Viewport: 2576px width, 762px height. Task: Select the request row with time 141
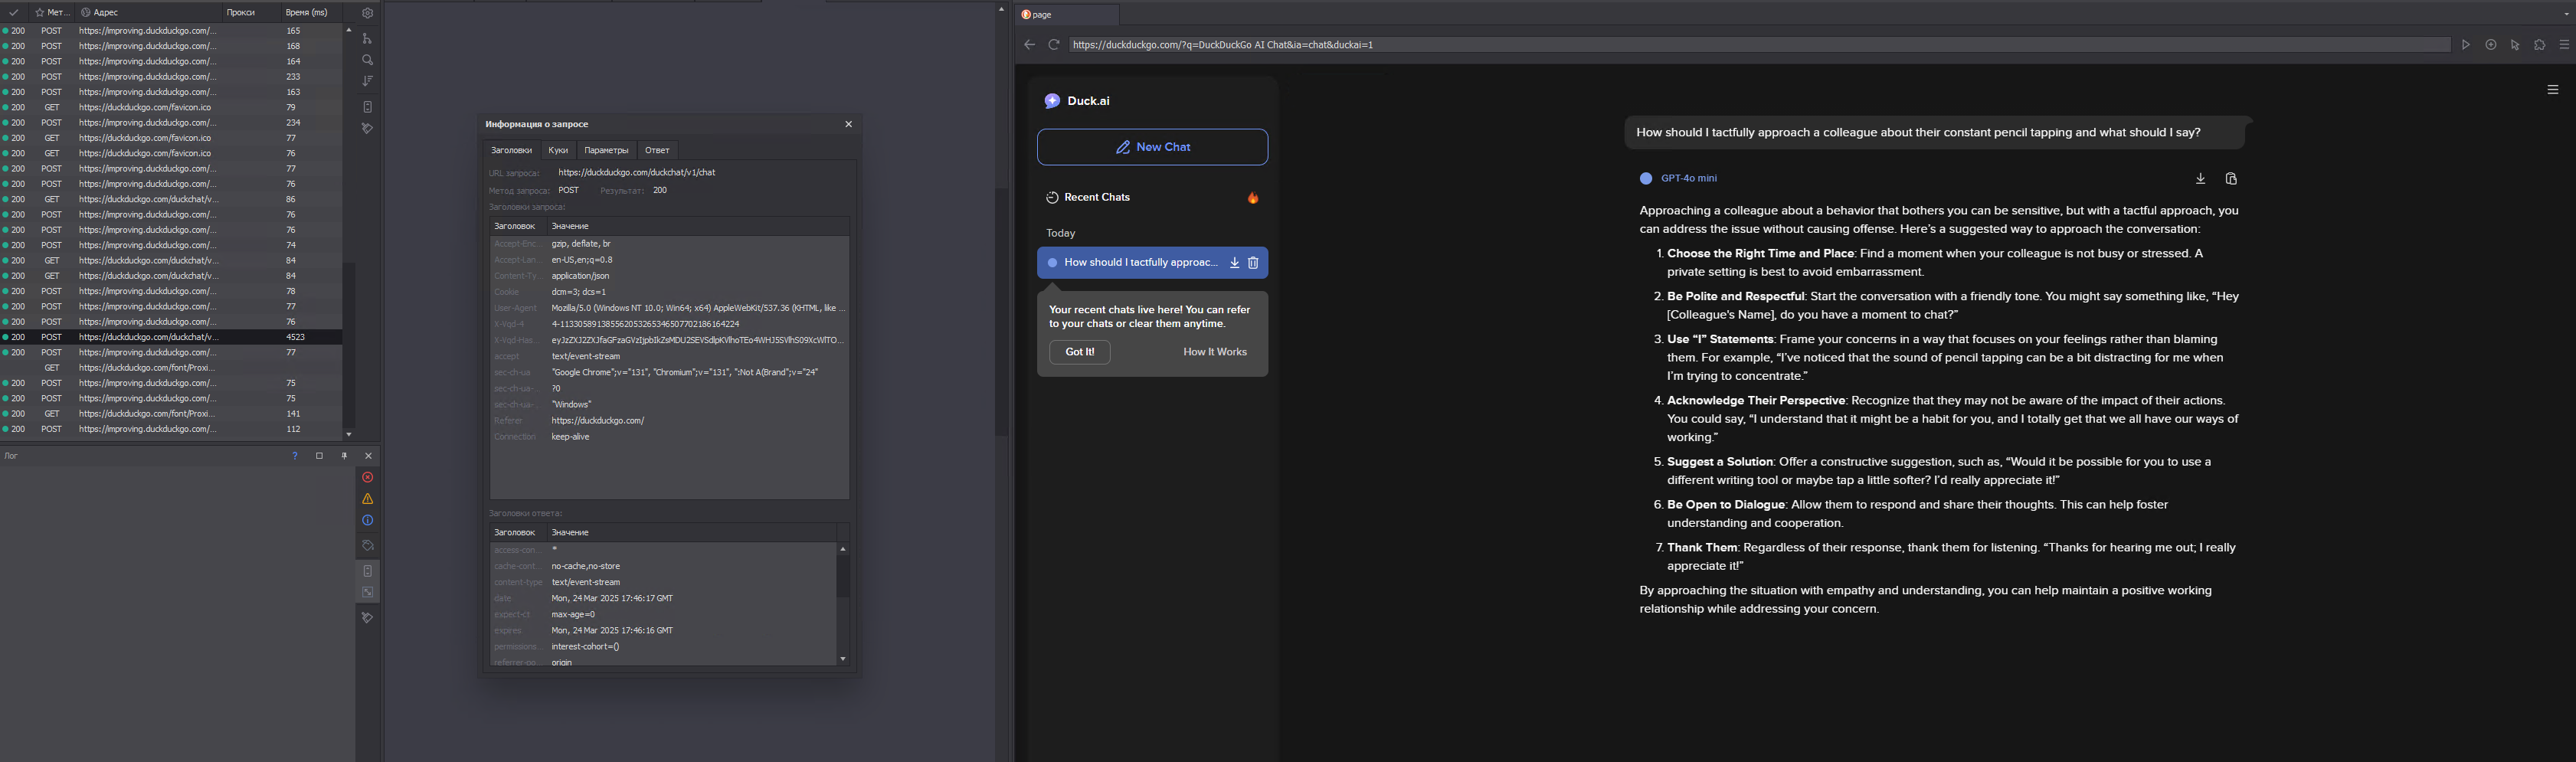171,414
